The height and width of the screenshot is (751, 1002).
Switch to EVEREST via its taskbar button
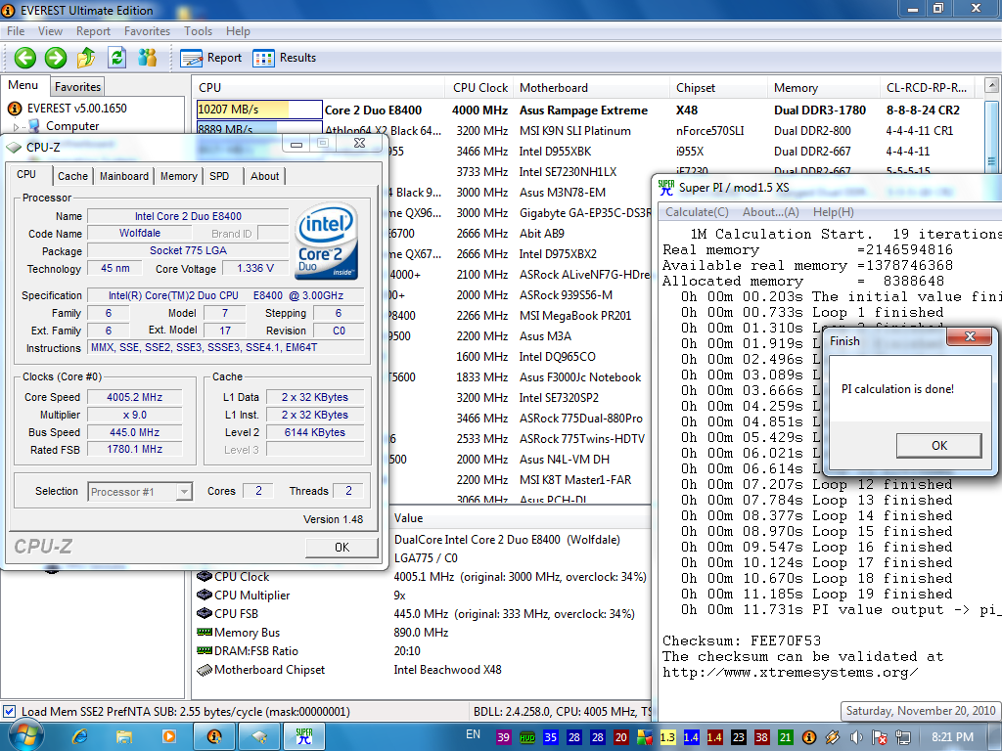point(213,737)
